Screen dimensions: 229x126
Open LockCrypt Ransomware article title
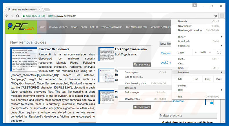131,49
